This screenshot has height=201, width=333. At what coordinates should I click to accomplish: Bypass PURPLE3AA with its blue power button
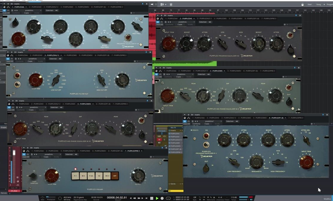[x=4, y=10]
